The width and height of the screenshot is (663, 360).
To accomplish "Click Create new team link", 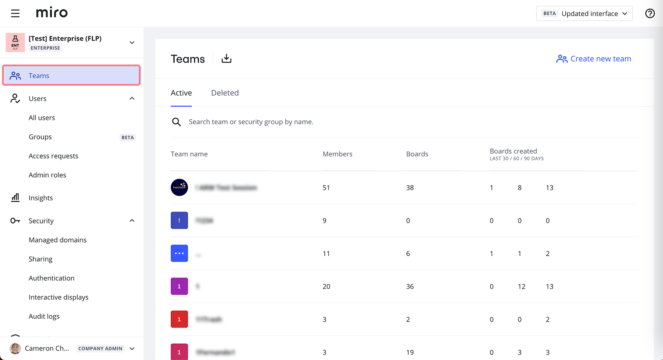I will (593, 59).
